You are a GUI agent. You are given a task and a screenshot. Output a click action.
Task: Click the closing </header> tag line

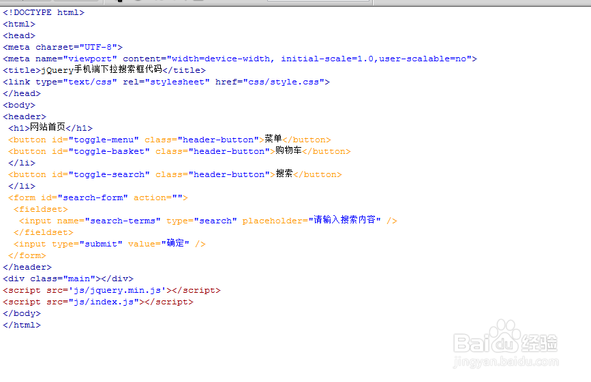[x=27, y=268]
